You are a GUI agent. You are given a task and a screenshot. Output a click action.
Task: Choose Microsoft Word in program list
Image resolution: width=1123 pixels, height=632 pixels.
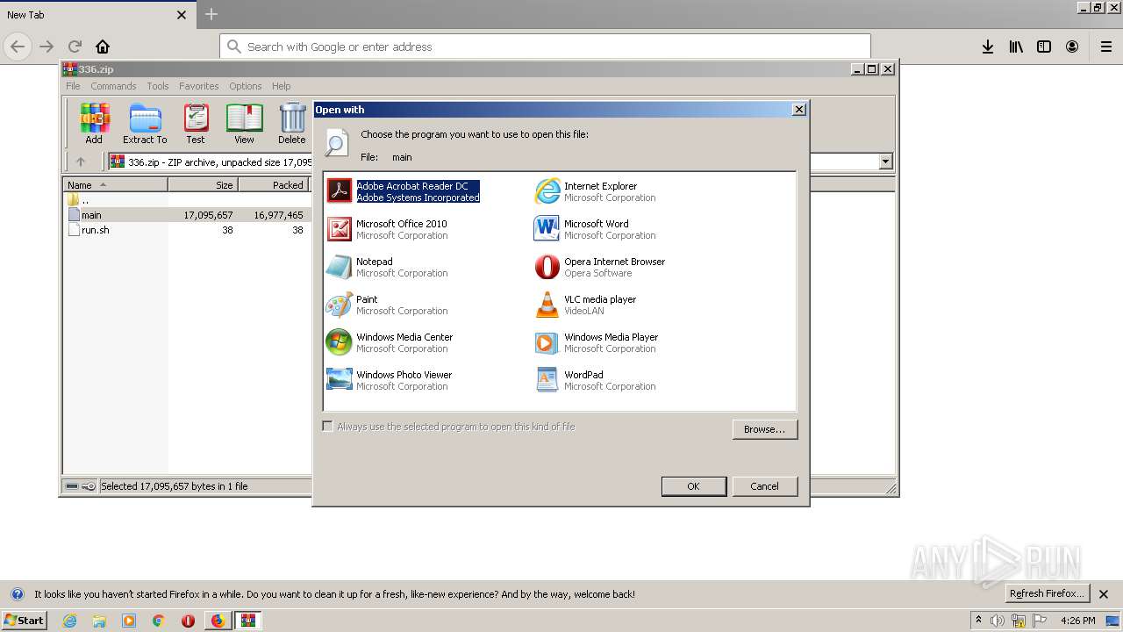coord(595,229)
